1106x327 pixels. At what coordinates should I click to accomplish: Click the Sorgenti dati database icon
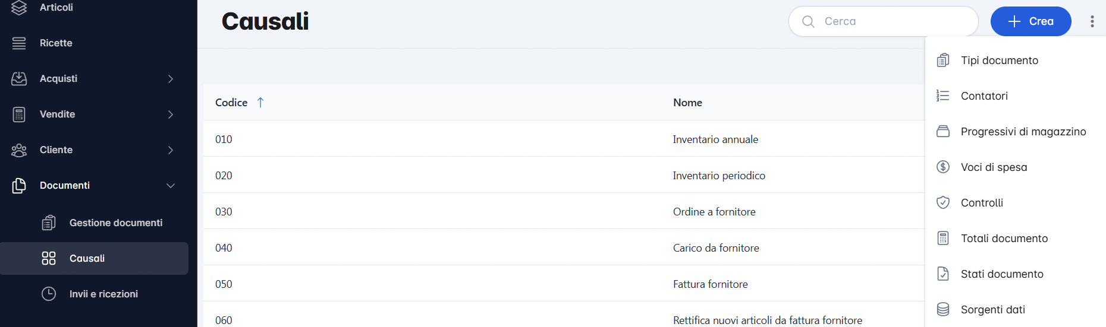pos(943,309)
